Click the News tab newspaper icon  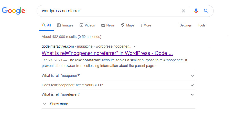(x=103, y=25)
